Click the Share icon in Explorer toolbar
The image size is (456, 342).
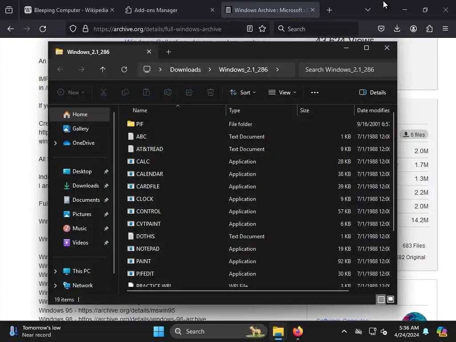click(189, 93)
